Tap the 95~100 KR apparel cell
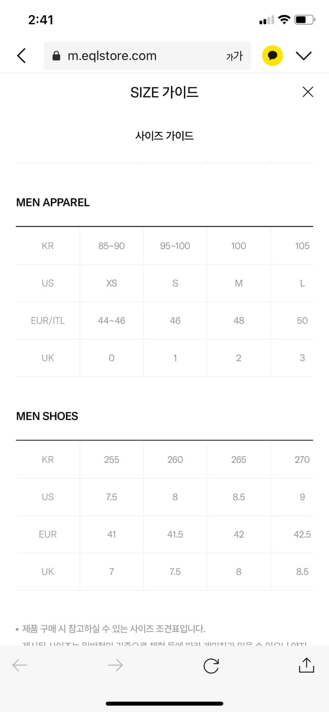 175,246
